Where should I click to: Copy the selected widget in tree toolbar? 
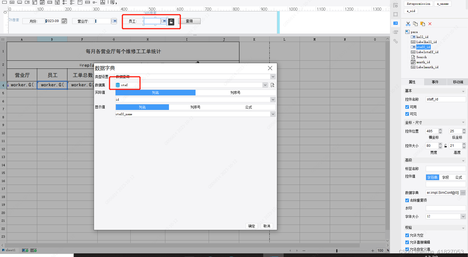[x=415, y=24]
